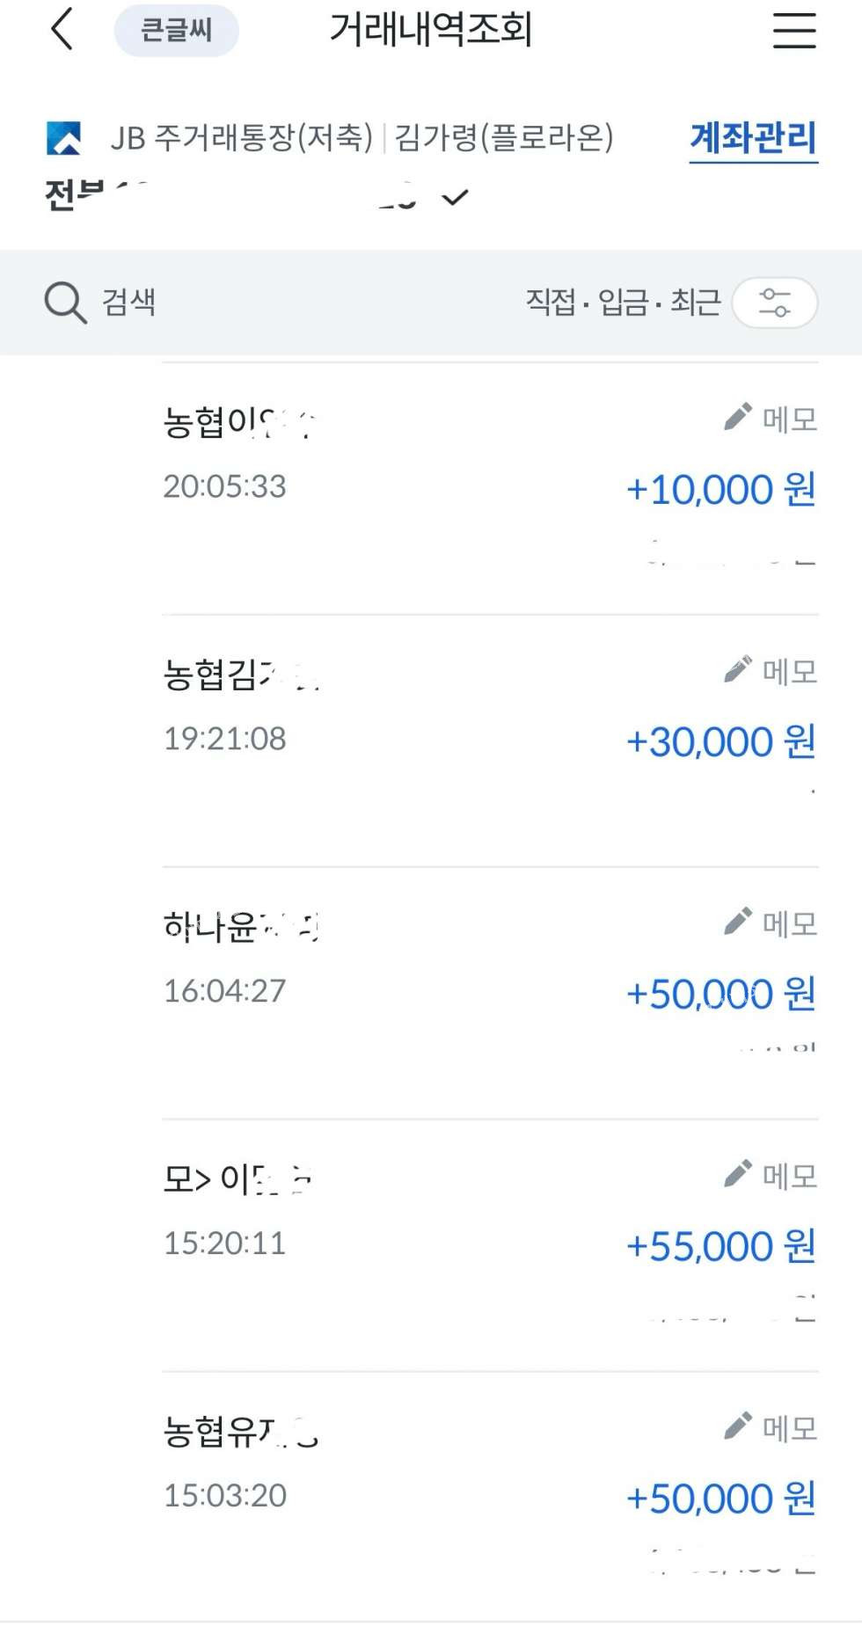This screenshot has width=862, height=1641.
Task: Click the 검색 search field
Action: tap(129, 303)
